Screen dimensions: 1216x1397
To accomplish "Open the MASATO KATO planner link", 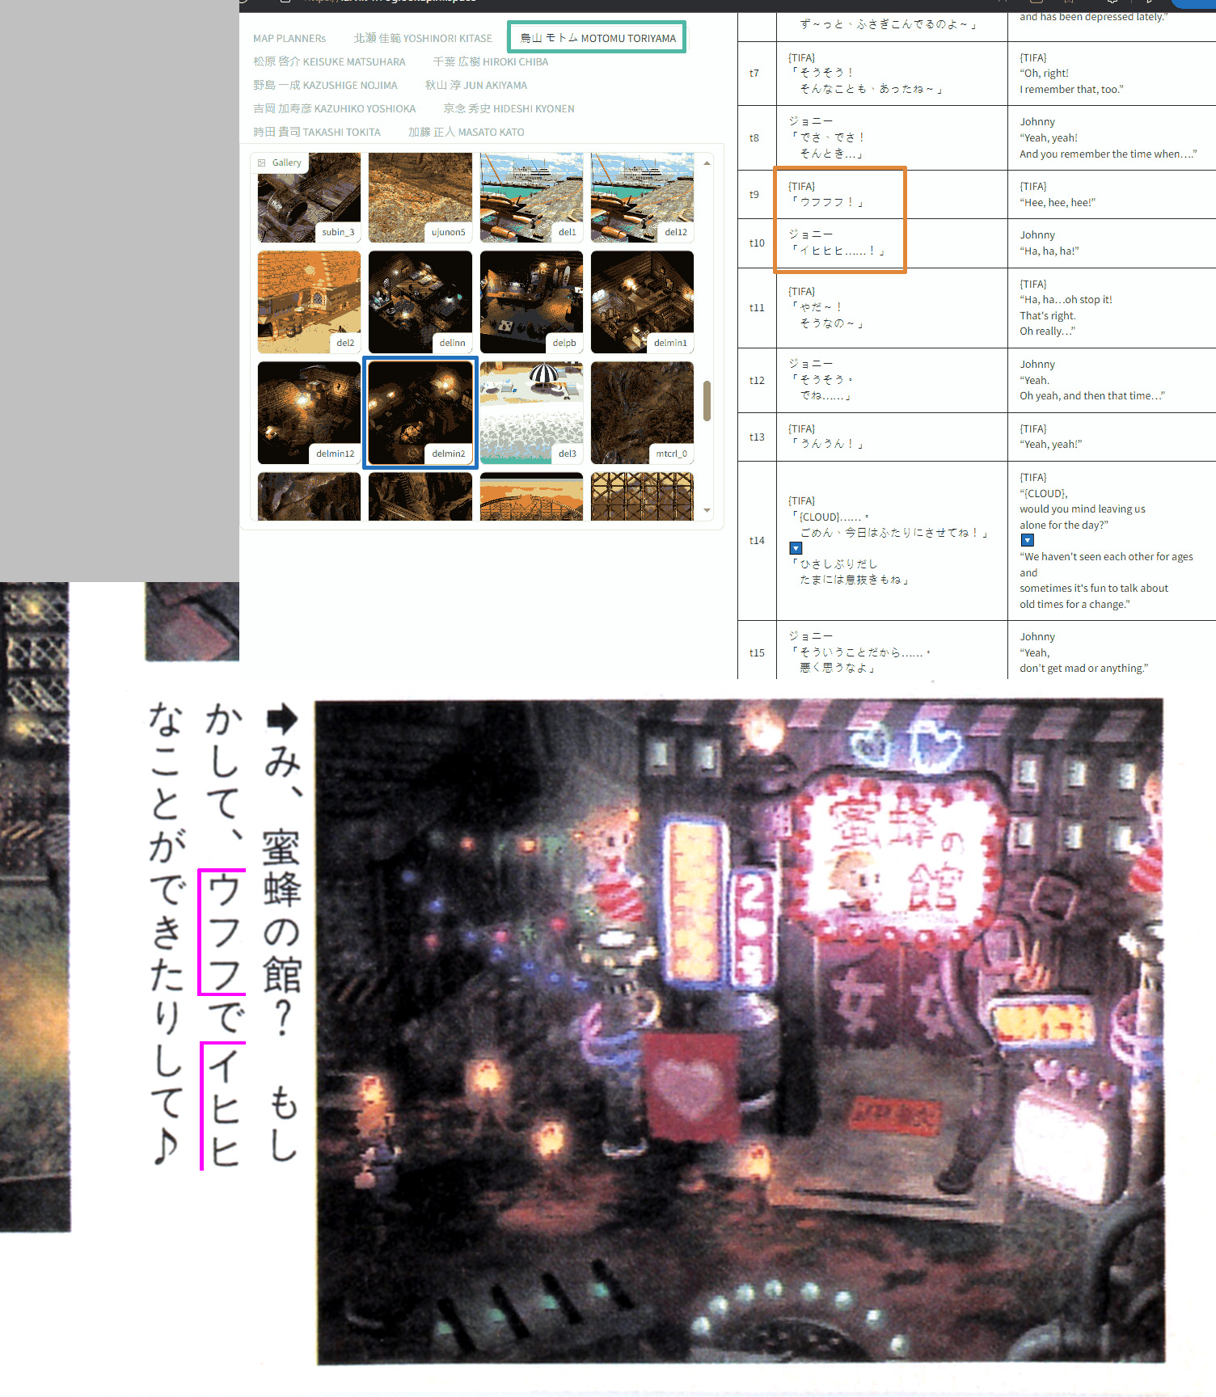I will (x=467, y=132).
